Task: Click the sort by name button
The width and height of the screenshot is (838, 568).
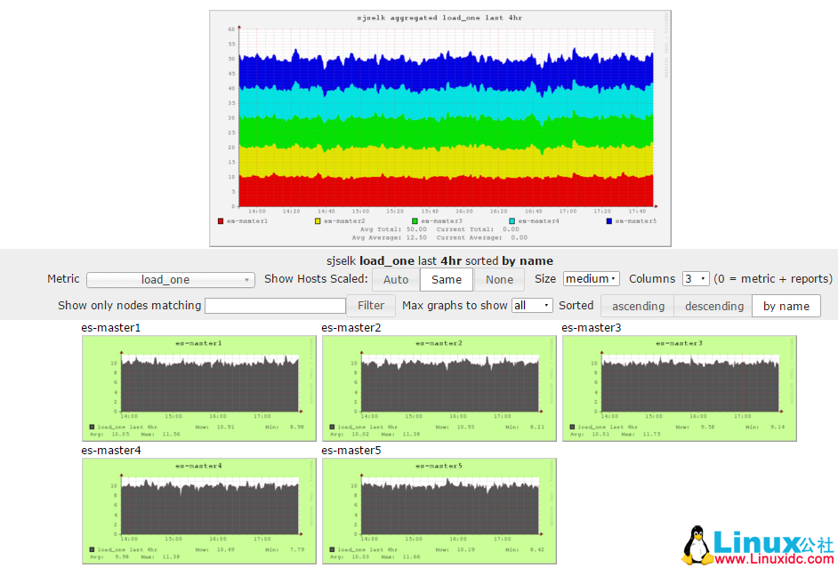Action: click(x=786, y=306)
